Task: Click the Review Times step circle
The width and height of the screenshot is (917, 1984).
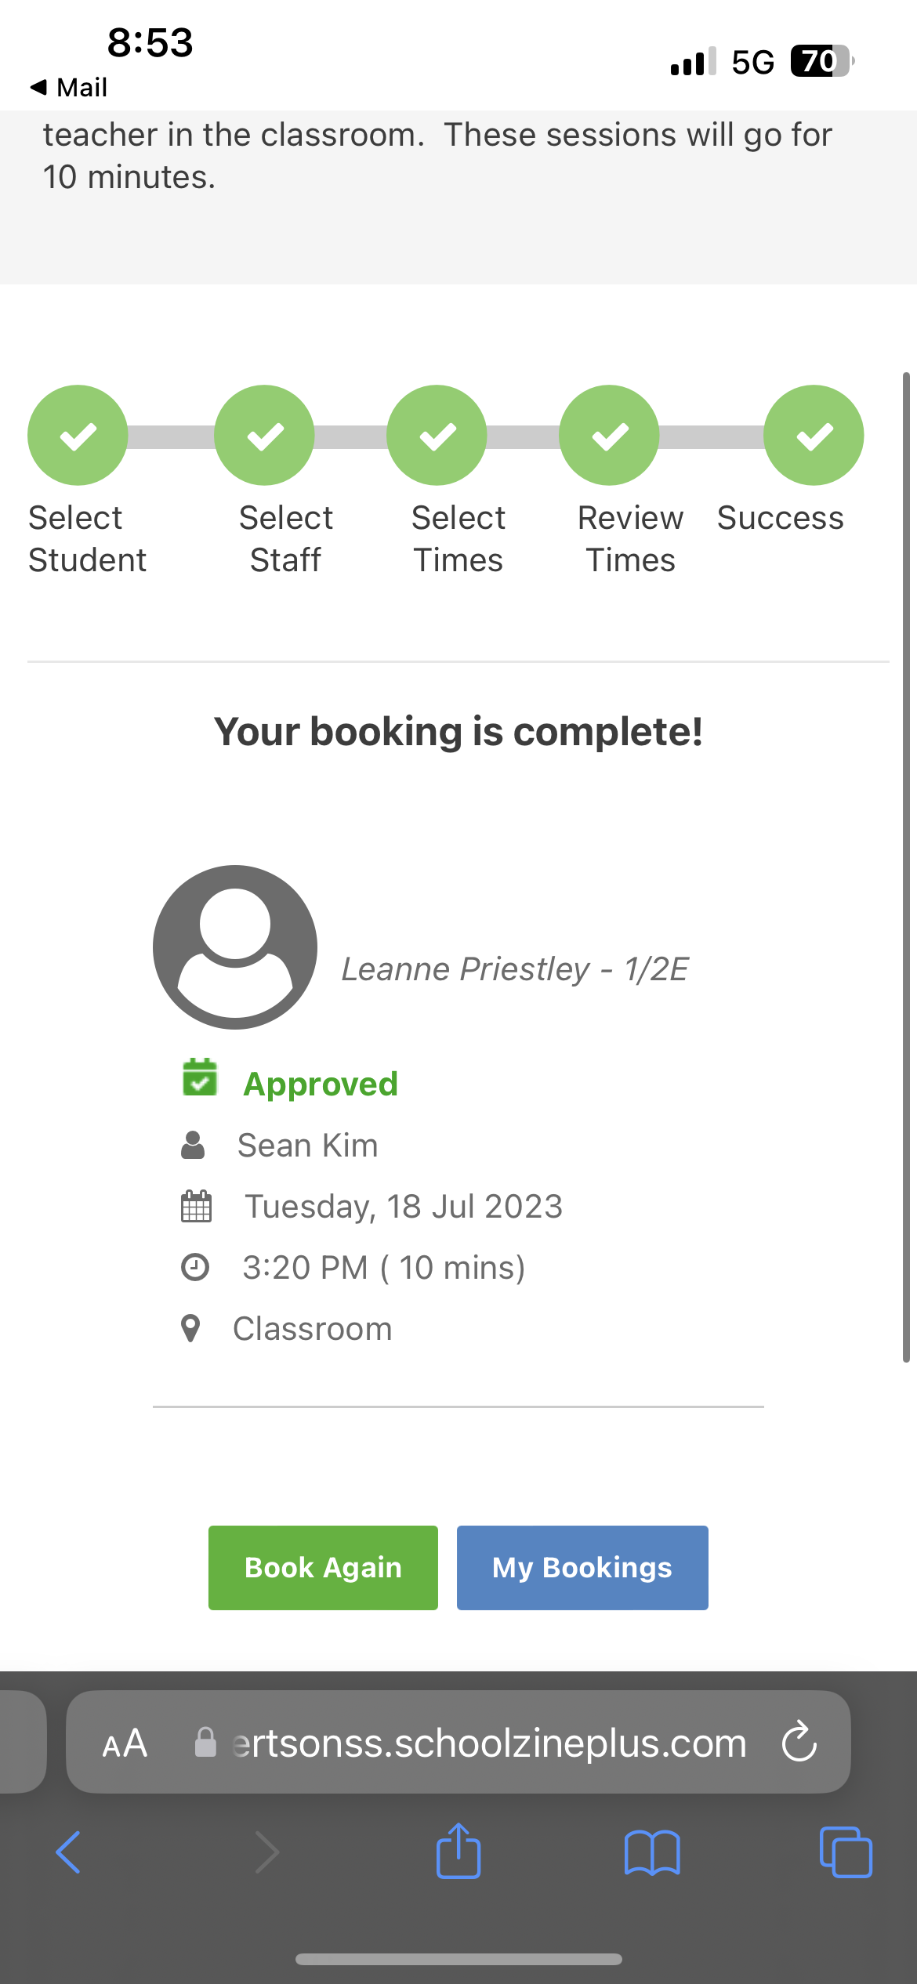Action: point(609,436)
